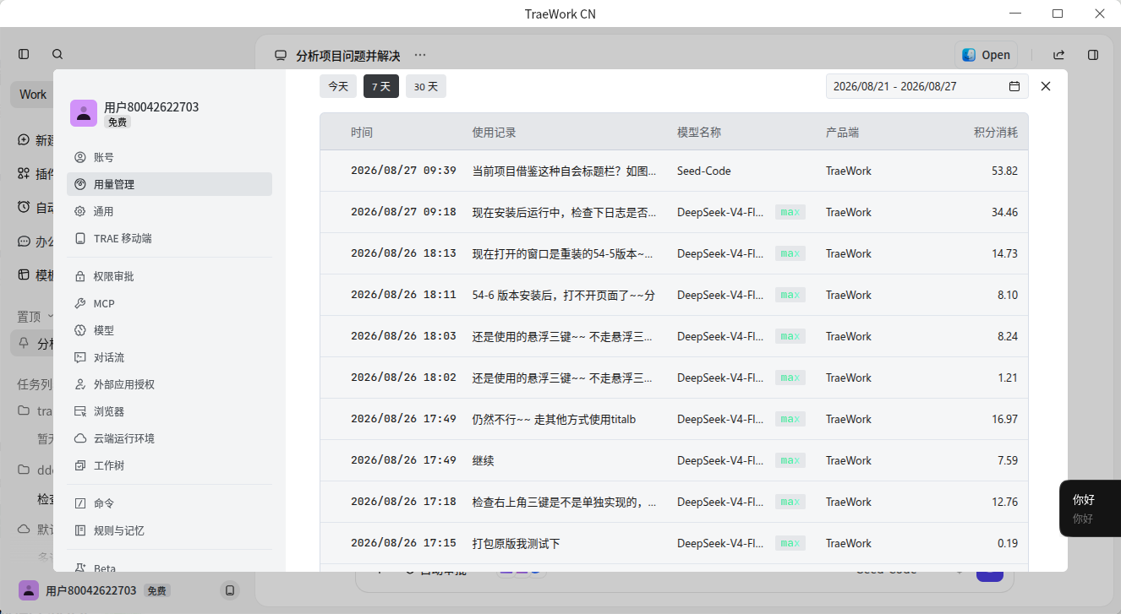Image resolution: width=1121 pixels, height=614 pixels.
Task: Select the Seed-Code usage record row
Action: 674,171
